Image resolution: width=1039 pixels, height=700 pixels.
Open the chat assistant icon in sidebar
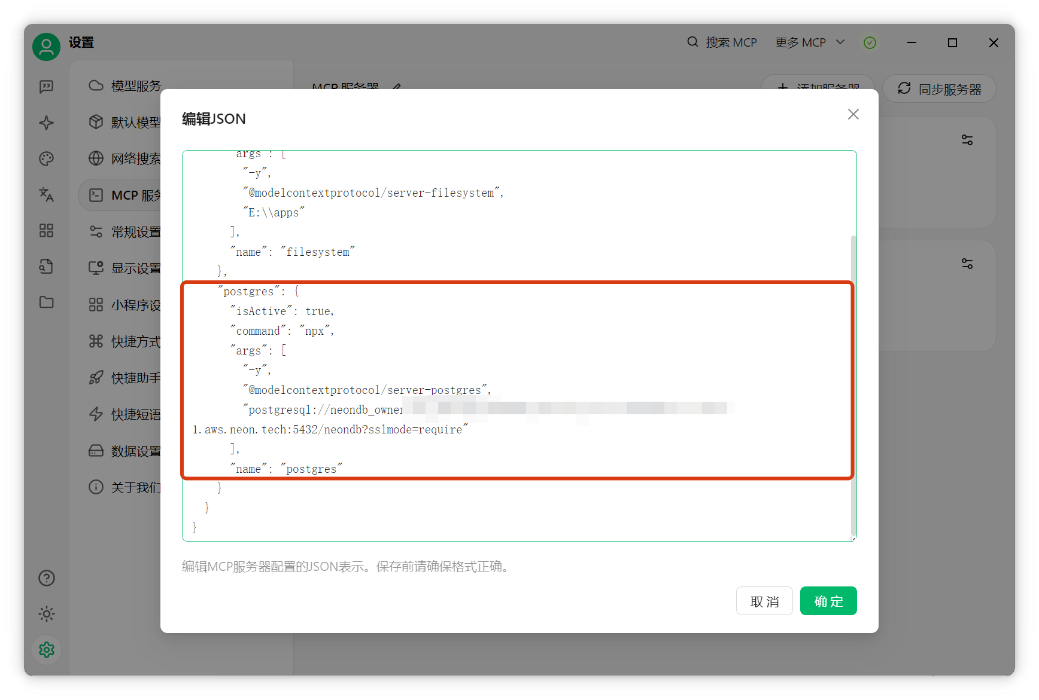tap(46, 87)
